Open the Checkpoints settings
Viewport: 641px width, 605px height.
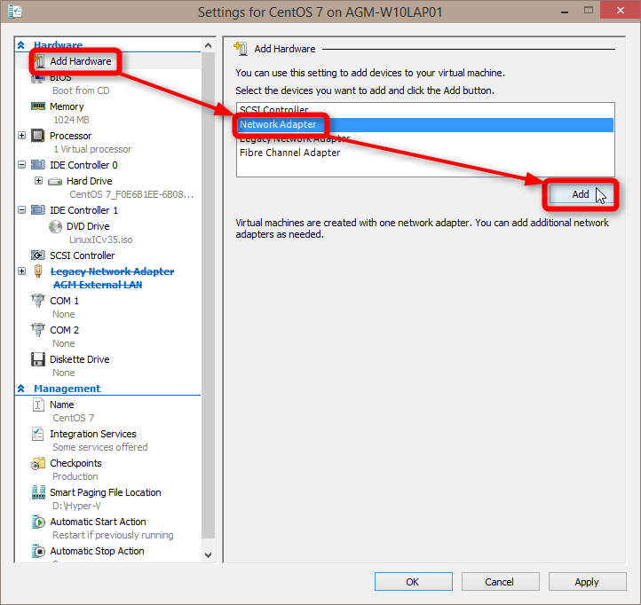(75, 463)
